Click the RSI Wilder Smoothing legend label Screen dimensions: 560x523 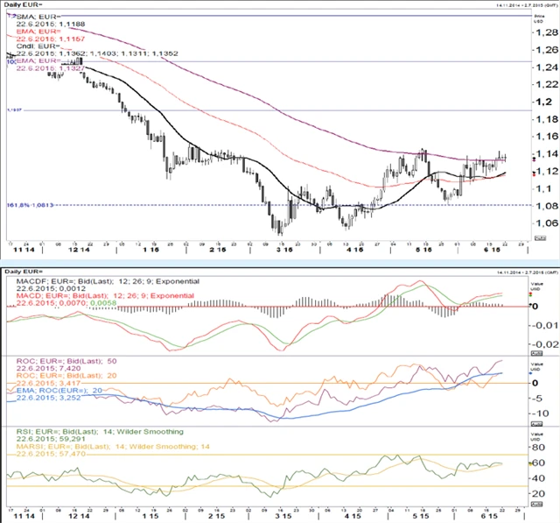(x=94, y=432)
